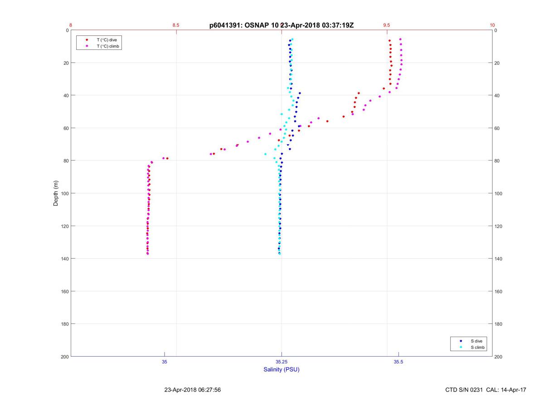
Task: Click the 'Depth (m)' axis label
Action: pos(56,193)
